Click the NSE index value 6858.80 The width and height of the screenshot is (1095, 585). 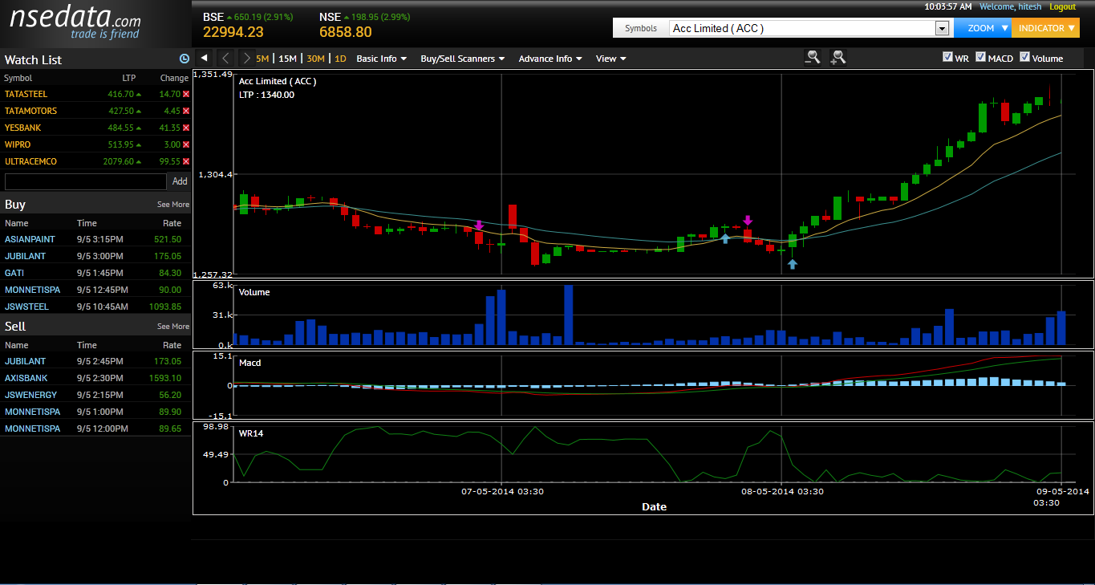point(346,32)
